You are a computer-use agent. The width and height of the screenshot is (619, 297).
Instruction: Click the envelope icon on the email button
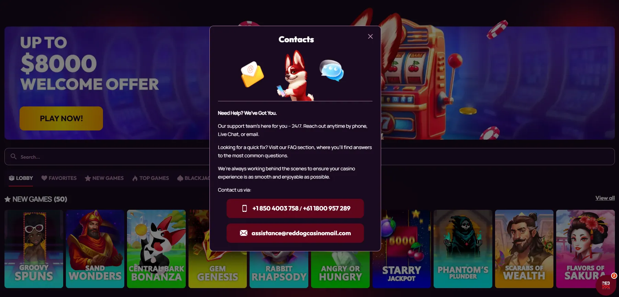(x=243, y=233)
